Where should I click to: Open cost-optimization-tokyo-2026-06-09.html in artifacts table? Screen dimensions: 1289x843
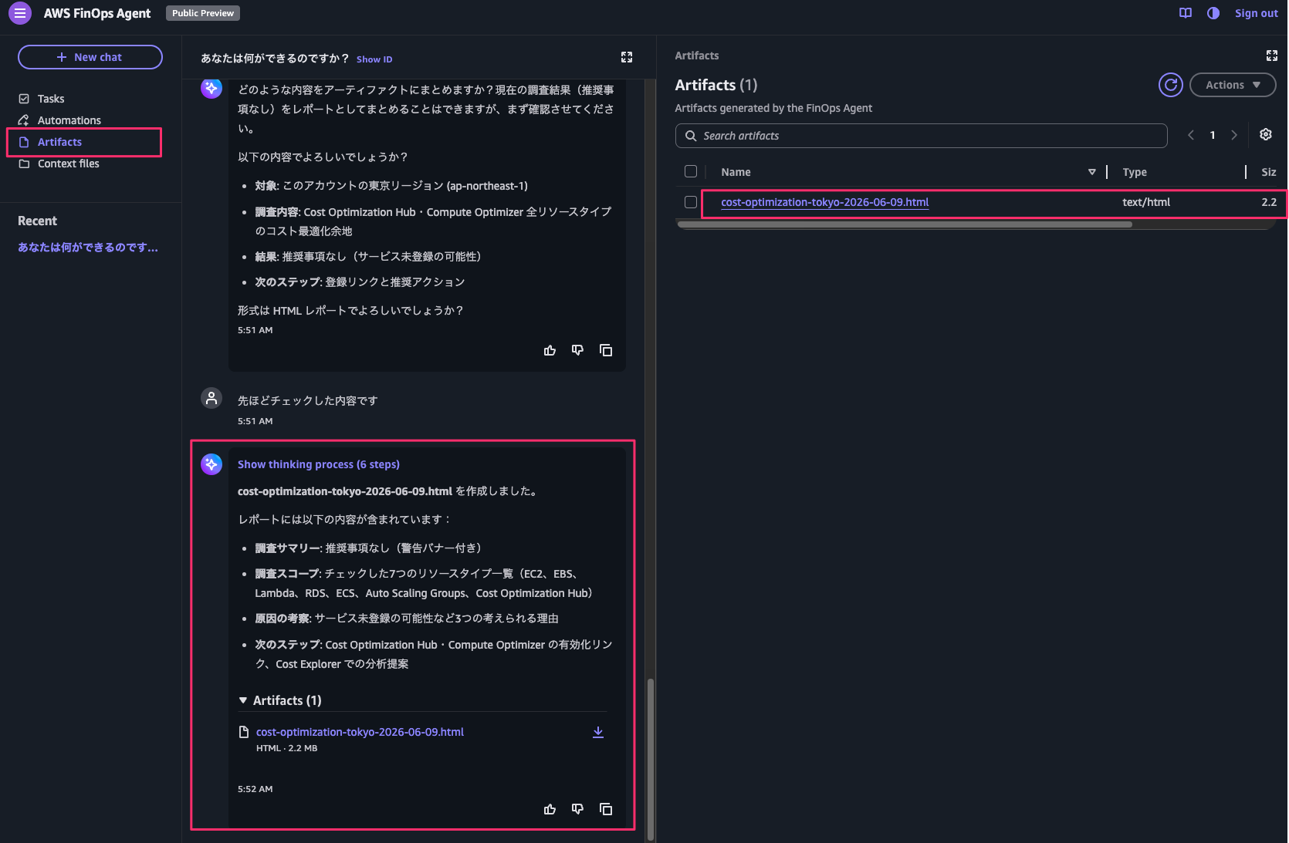tap(825, 202)
